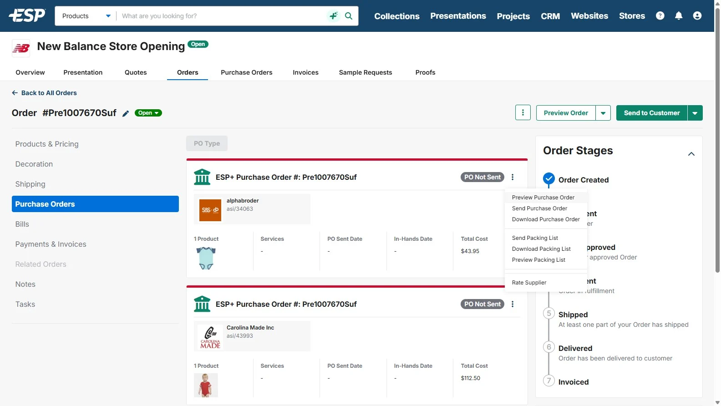Collapse the Order Stages panel
This screenshot has width=721, height=406.
pos(691,154)
